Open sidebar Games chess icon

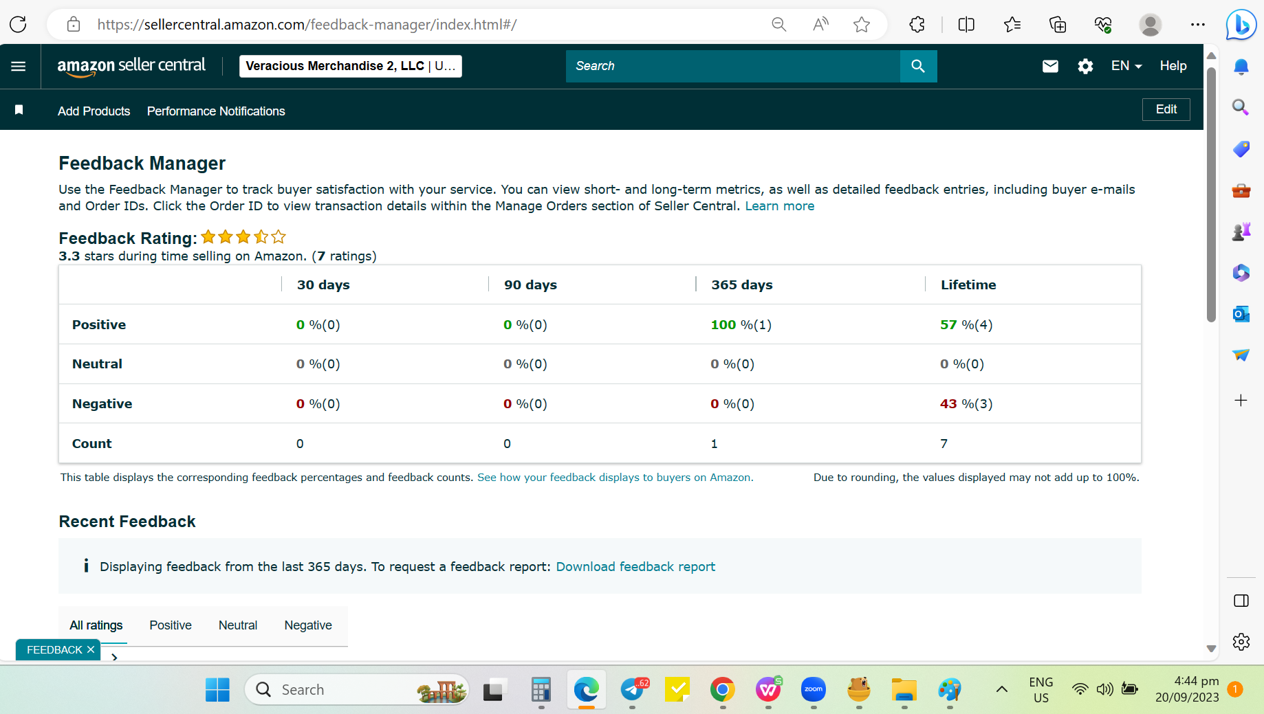(1241, 232)
